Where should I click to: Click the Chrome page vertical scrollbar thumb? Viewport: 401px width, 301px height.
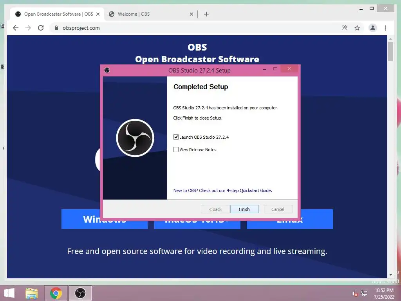point(390,51)
